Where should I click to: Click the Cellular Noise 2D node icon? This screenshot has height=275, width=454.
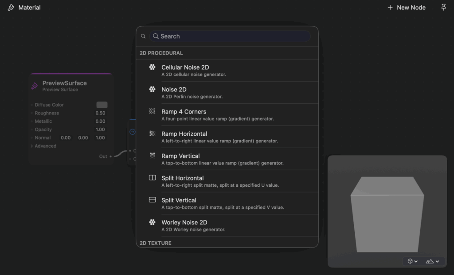point(152,67)
